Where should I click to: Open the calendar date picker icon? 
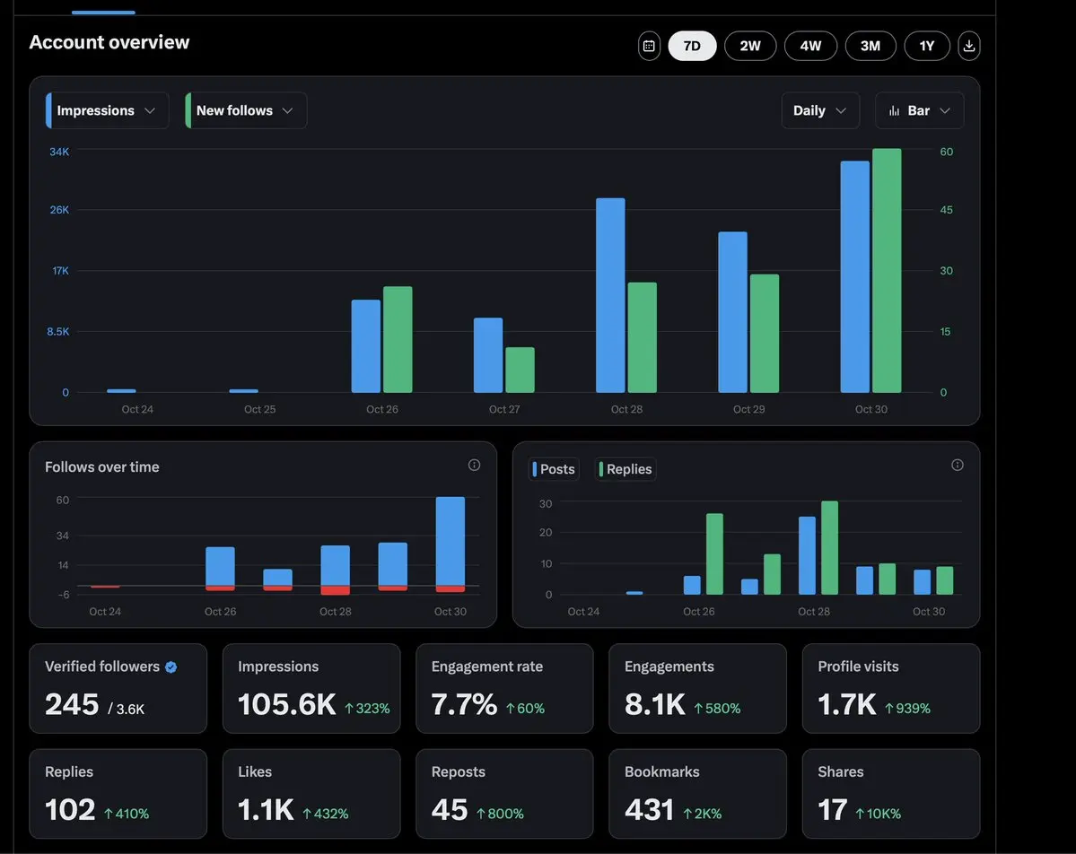(649, 46)
